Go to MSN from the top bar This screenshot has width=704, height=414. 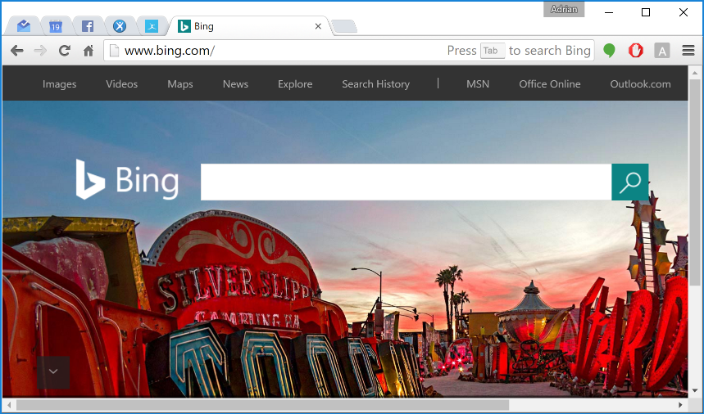[x=478, y=83]
